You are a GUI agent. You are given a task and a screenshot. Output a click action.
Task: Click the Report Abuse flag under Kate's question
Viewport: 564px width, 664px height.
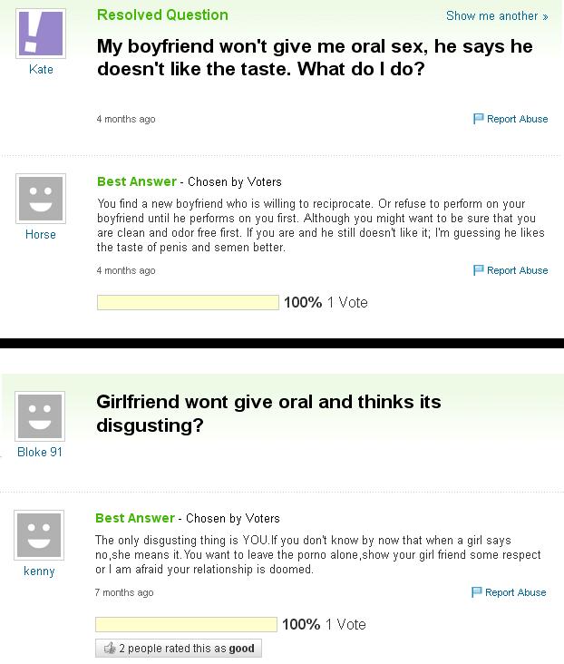click(478, 119)
